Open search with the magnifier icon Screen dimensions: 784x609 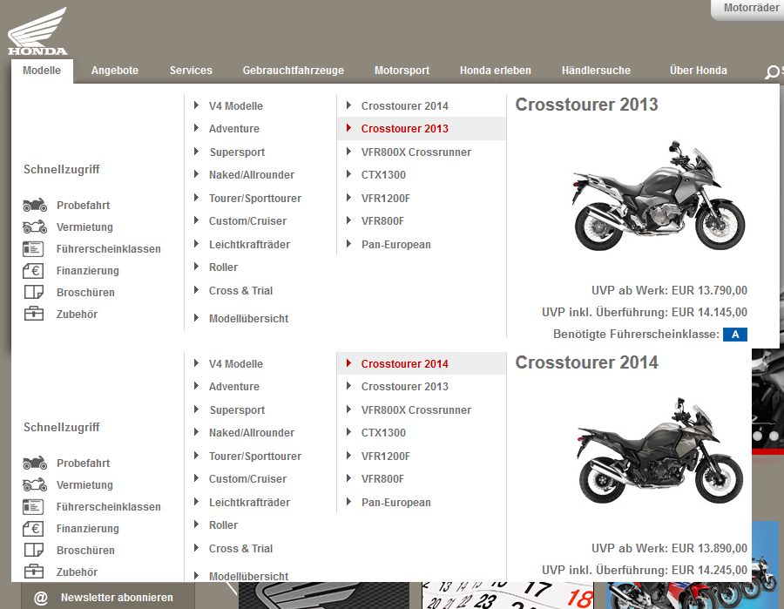[771, 71]
